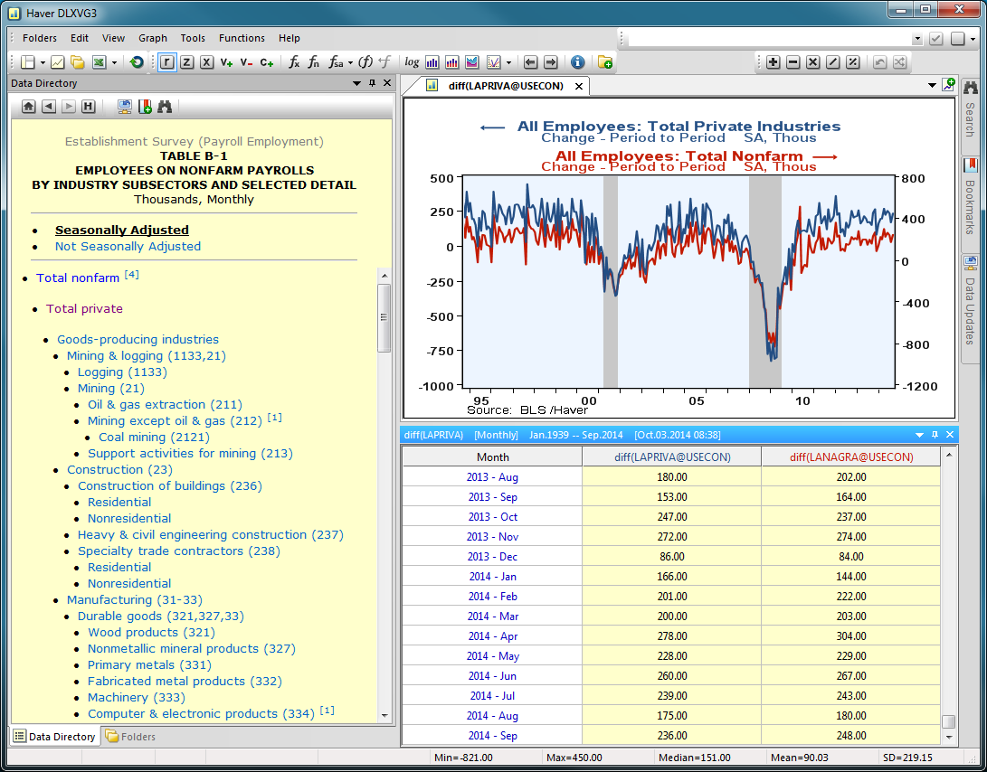Viewport: 987px width, 772px height.
Task: Click the data table vertical scrollbar thumb
Action: [949, 721]
